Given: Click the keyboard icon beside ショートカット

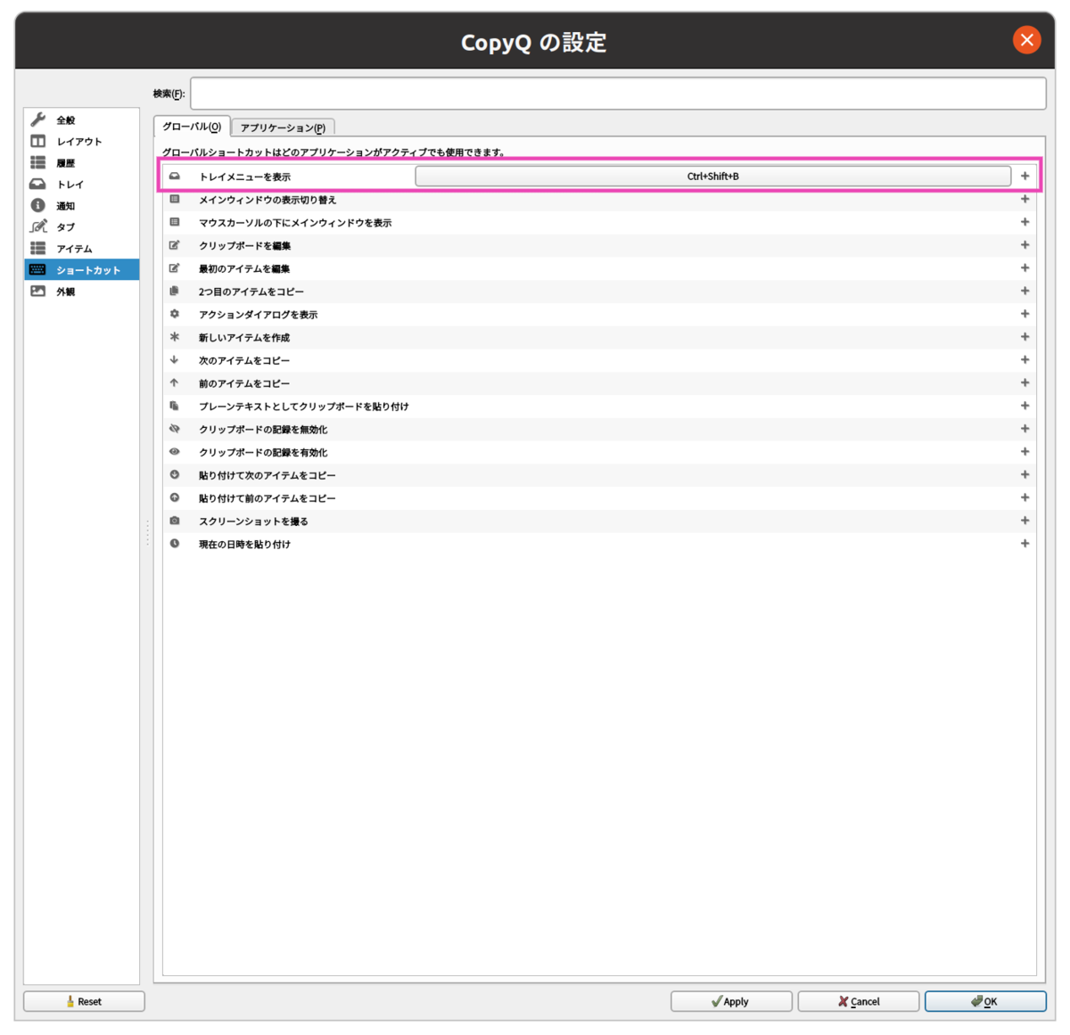Looking at the screenshot, I should (x=38, y=269).
